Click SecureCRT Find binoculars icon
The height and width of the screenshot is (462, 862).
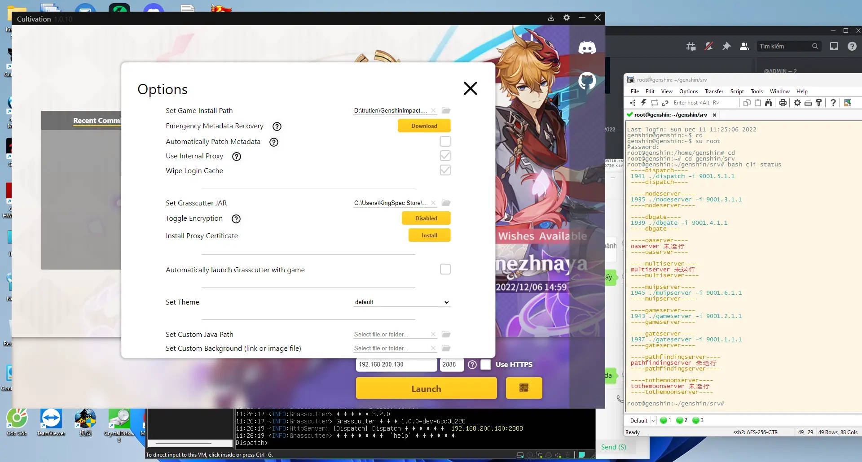769,103
